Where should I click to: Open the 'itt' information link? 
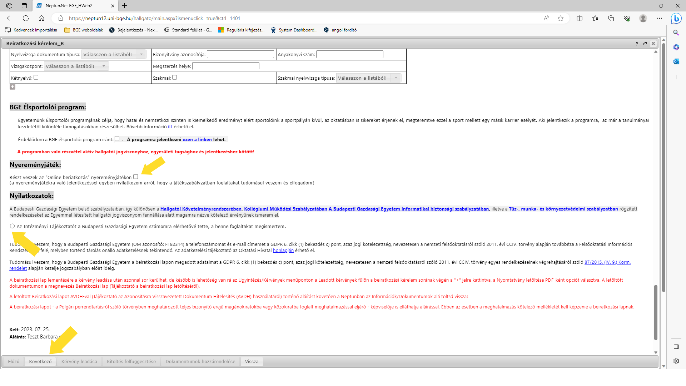click(170, 127)
